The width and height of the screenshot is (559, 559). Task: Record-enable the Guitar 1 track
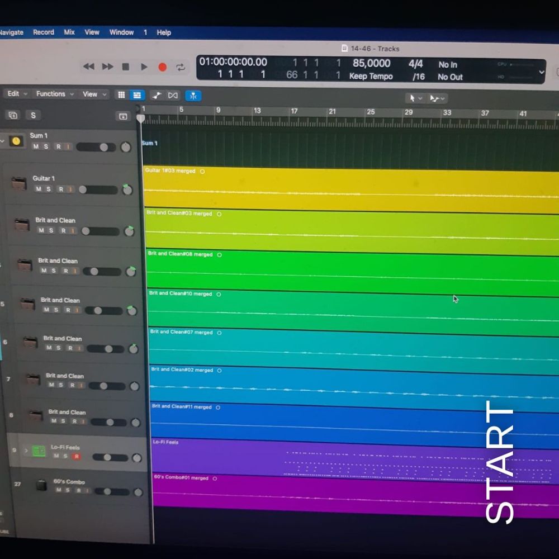(61, 190)
